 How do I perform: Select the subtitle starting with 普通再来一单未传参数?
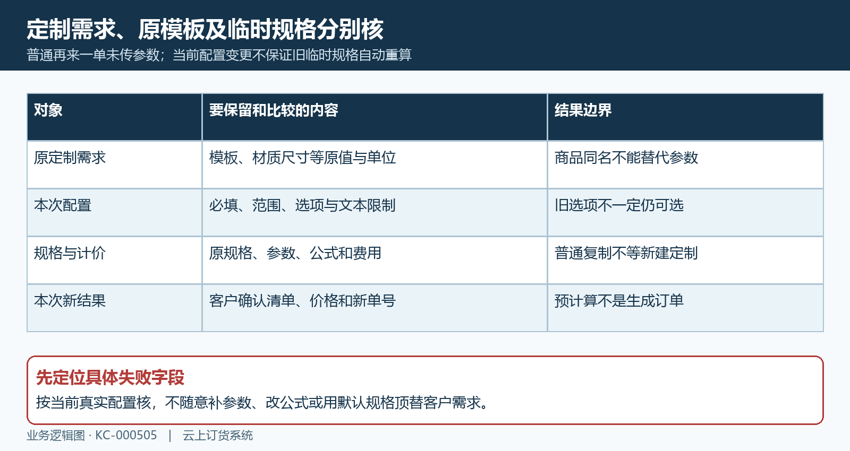point(219,55)
